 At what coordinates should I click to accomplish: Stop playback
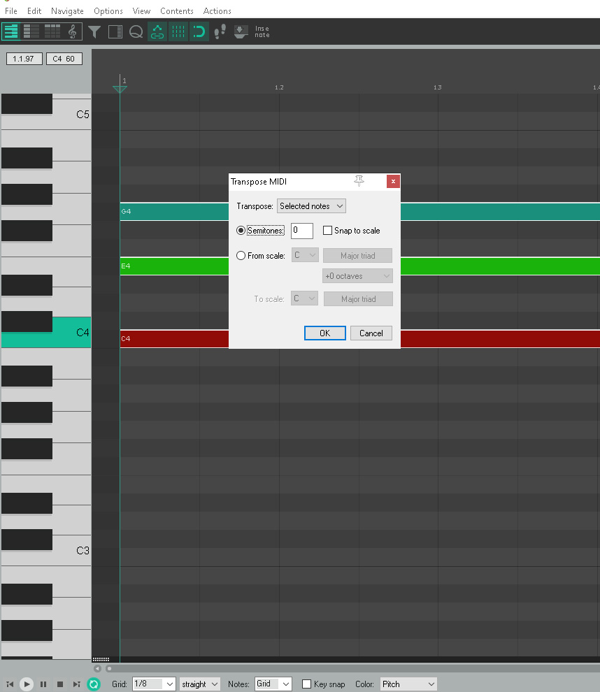[60, 684]
